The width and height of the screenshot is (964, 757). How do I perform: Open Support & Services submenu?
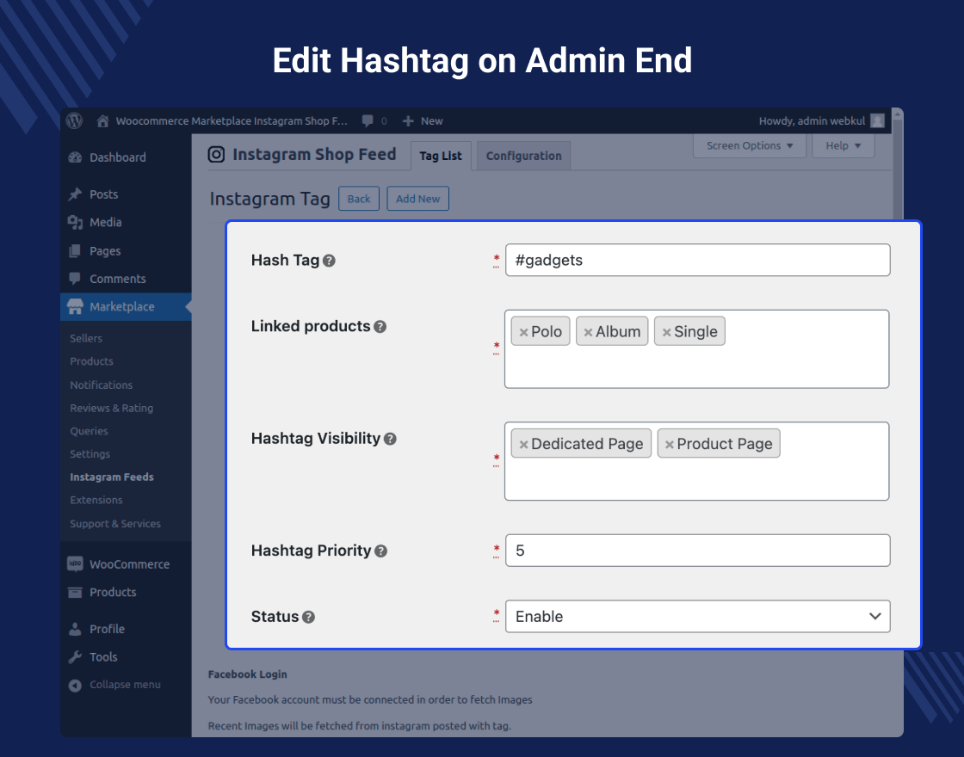(x=115, y=524)
